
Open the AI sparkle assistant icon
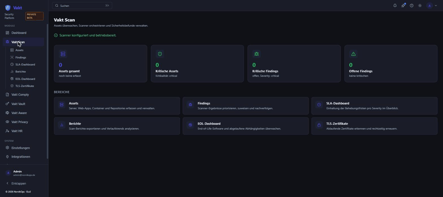coord(403,6)
